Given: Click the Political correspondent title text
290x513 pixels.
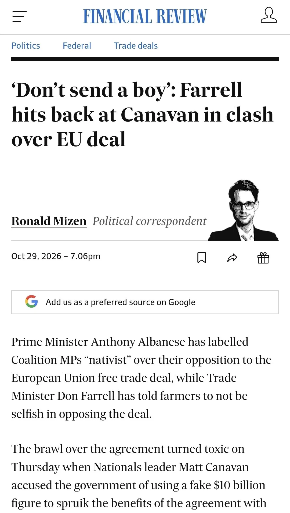Looking at the screenshot, I should (x=149, y=221).
